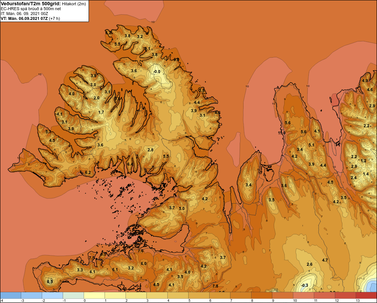This screenshot has width=377, height=303.
Task: Click the 2.4 temperature value
Action: (354, 178)
